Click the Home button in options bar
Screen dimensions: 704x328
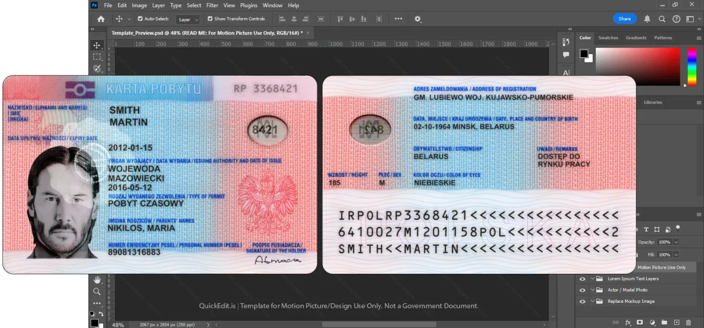click(x=101, y=19)
